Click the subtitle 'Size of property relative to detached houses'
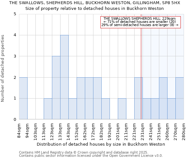Viewport: 190px width, 159px height. coord(94,9)
